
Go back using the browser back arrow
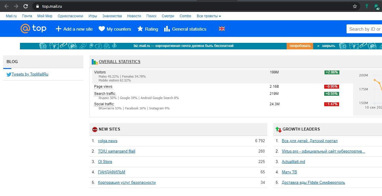click(7, 6)
